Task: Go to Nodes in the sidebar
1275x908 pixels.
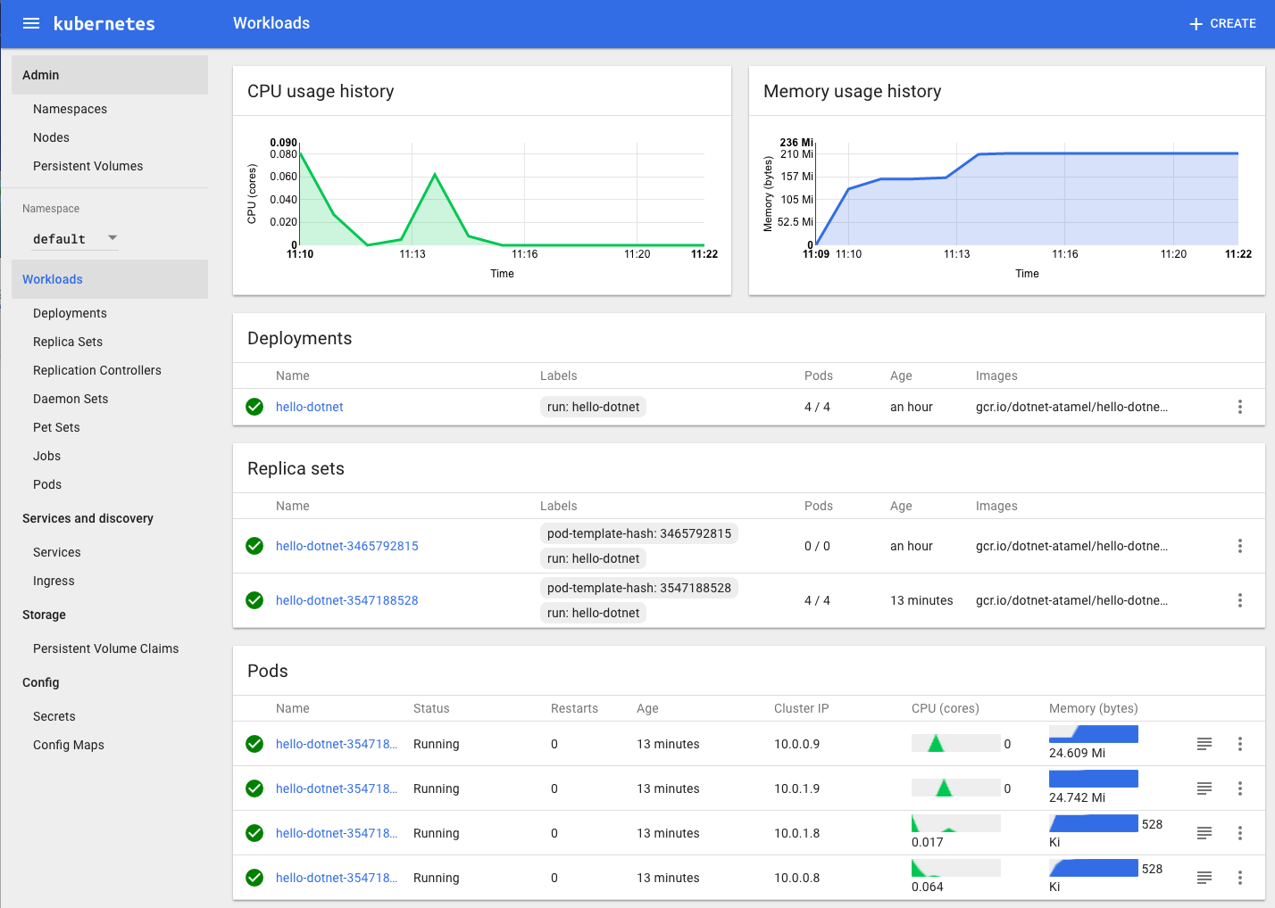Action: click(x=51, y=137)
